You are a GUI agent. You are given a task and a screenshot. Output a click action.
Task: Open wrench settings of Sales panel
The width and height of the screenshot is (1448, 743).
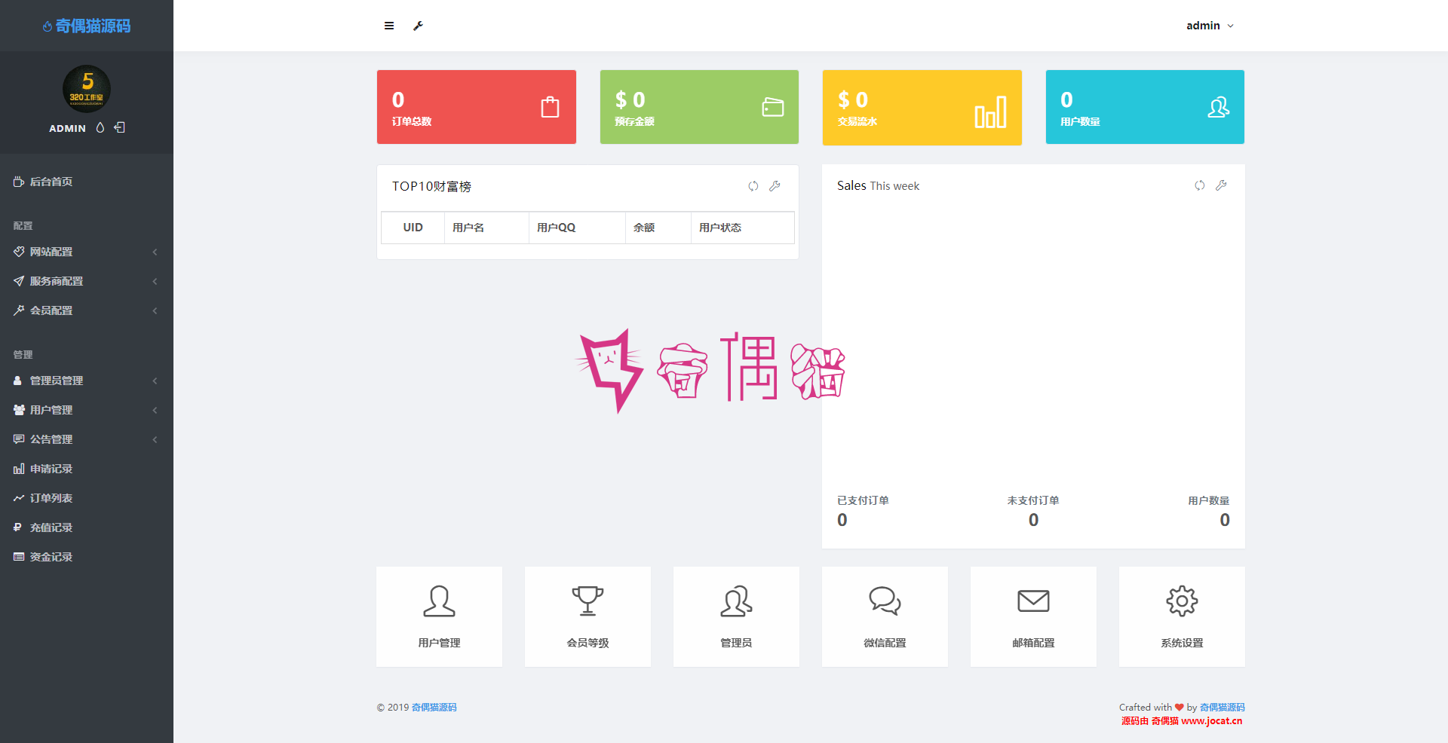(x=1221, y=185)
